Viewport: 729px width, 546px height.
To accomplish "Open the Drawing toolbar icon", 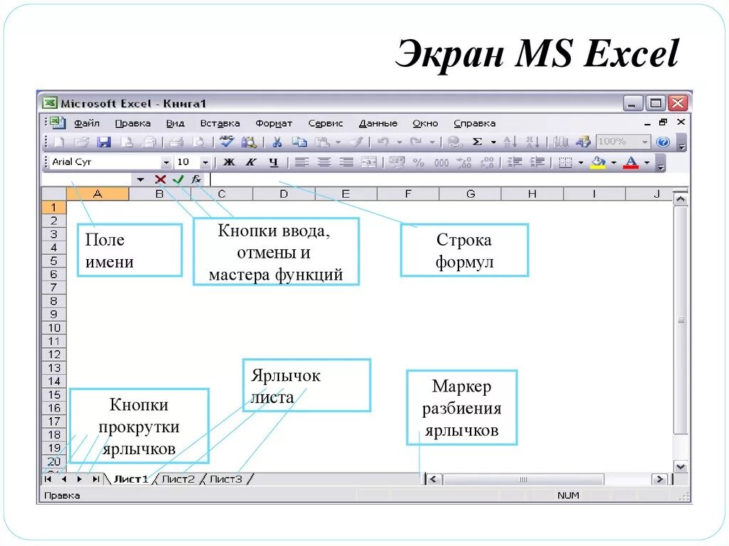I will coord(583,142).
